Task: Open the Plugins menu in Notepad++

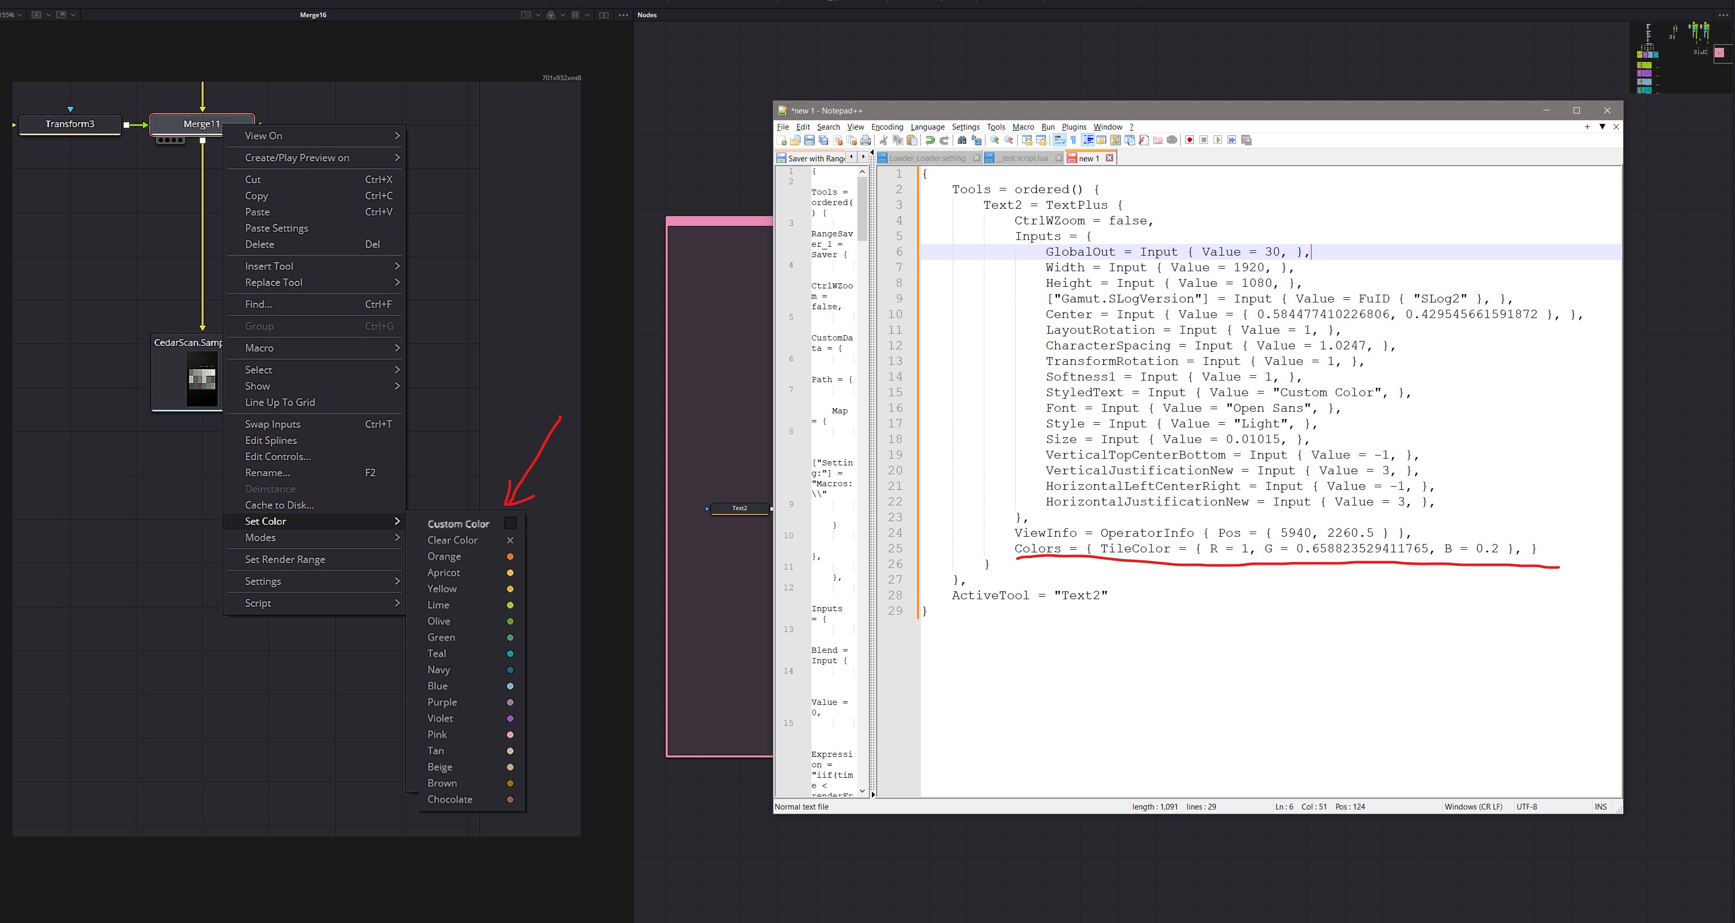Action: click(1074, 127)
